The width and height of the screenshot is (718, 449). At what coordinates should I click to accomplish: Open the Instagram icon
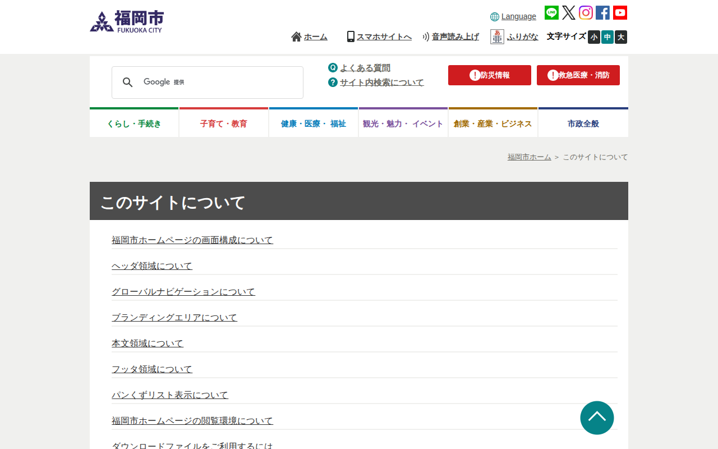click(586, 13)
